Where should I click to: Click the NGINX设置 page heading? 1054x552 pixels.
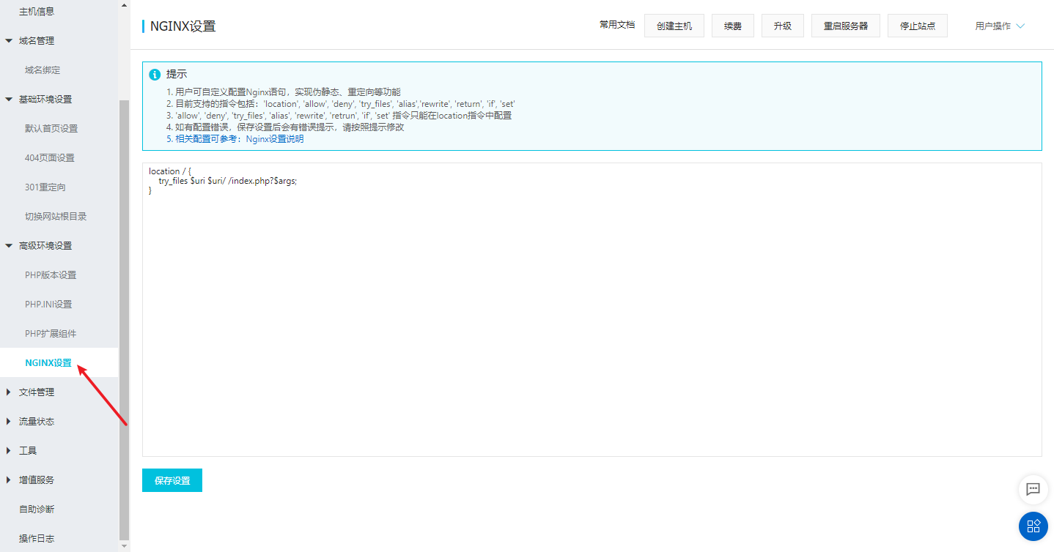tap(183, 26)
